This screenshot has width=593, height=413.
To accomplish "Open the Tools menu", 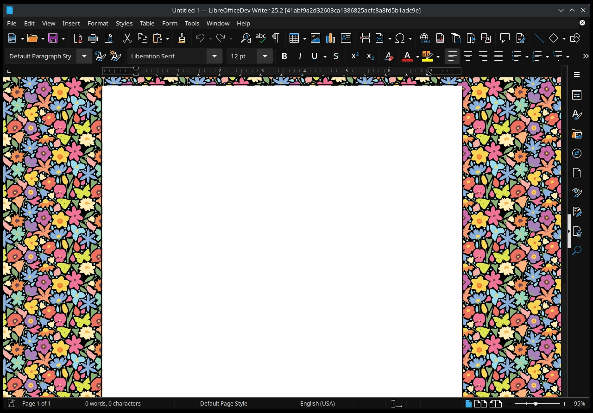I will point(192,23).
